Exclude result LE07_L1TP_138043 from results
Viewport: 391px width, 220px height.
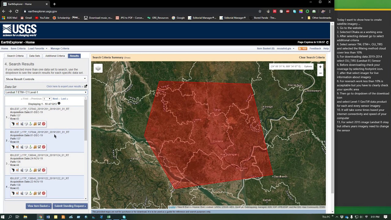[x=44, y=193]
